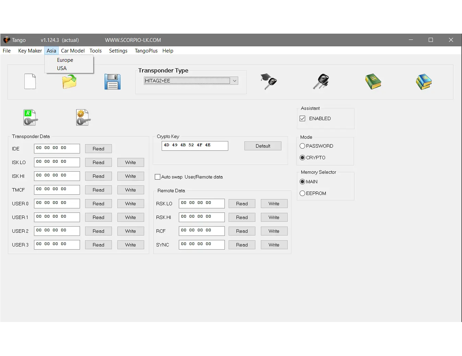Click the gear key document icon
Viewport: 462px width, 356px height.
click(x=83, y=117)
